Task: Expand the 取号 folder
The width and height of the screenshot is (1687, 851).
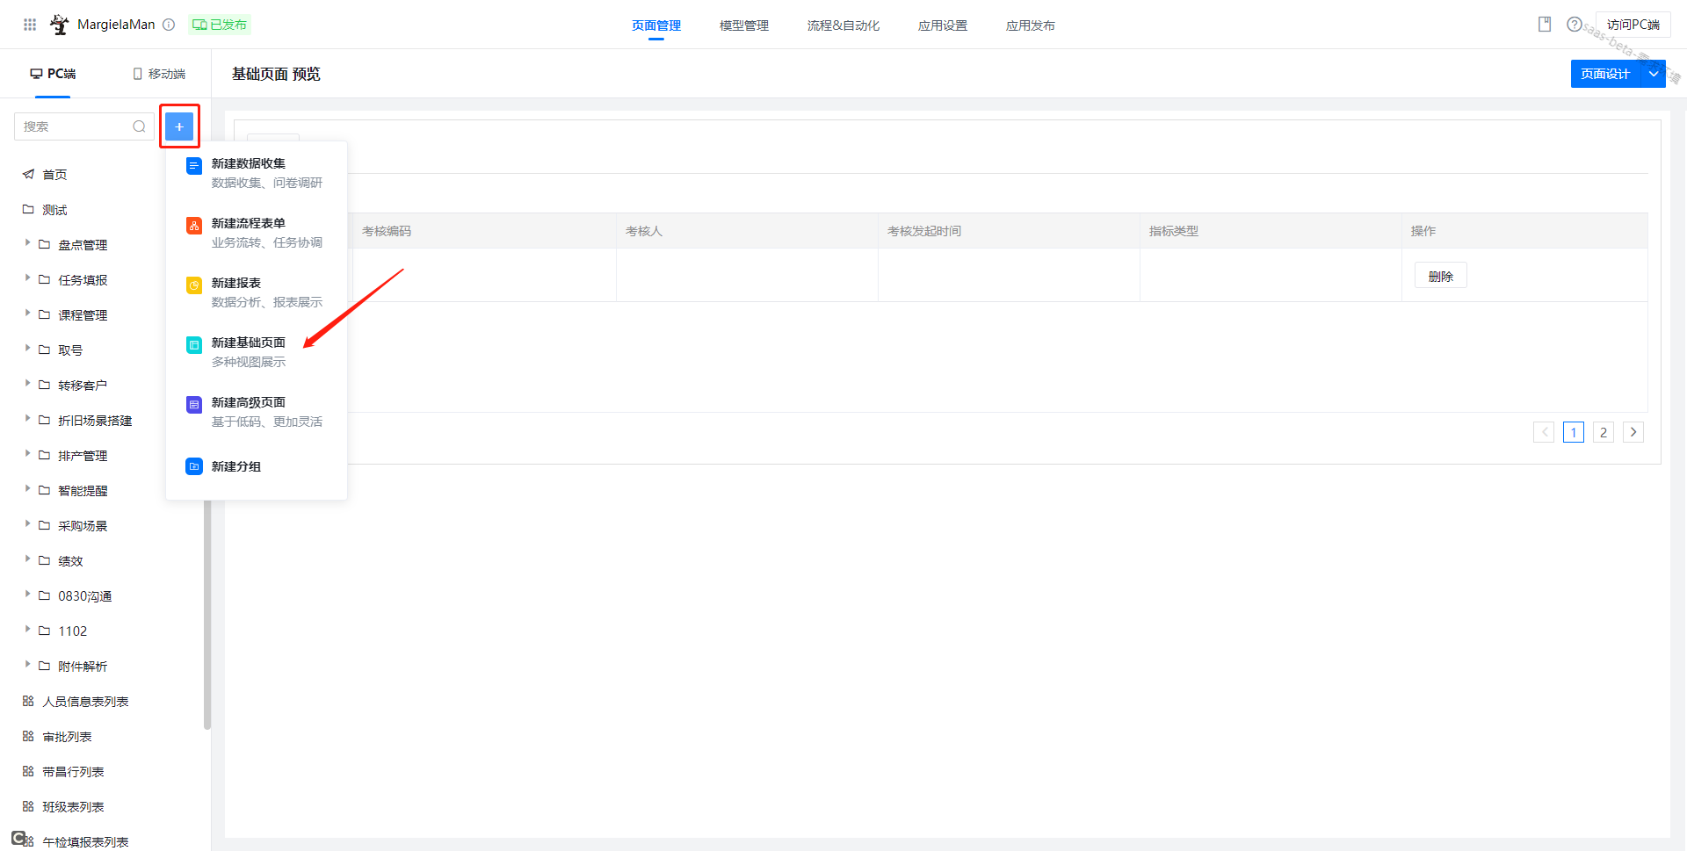Action: coord(27,348)
